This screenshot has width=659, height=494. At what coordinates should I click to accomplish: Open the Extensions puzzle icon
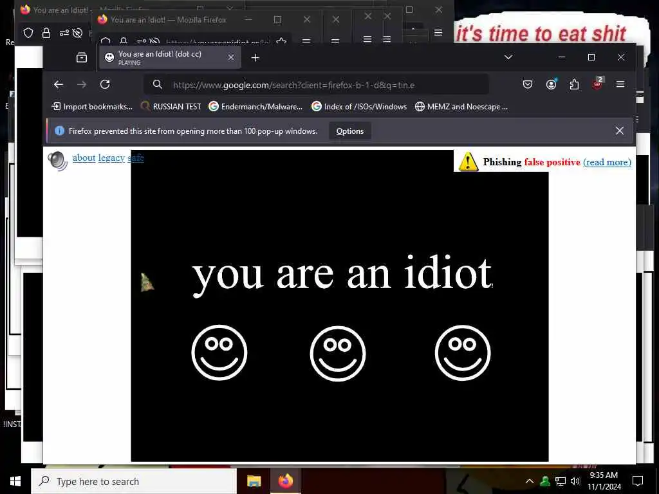[574, 84]
